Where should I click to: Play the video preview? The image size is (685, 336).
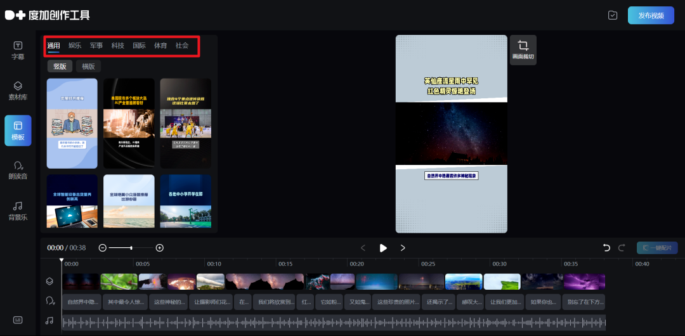click(x=383, y=248)
